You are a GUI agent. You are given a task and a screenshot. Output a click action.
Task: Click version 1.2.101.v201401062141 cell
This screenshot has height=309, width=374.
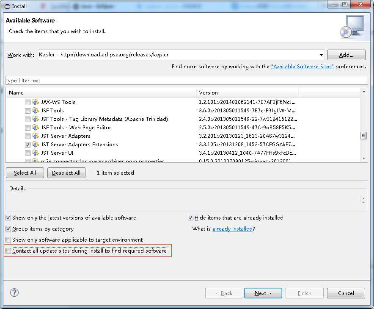click(x=247, y=102)
